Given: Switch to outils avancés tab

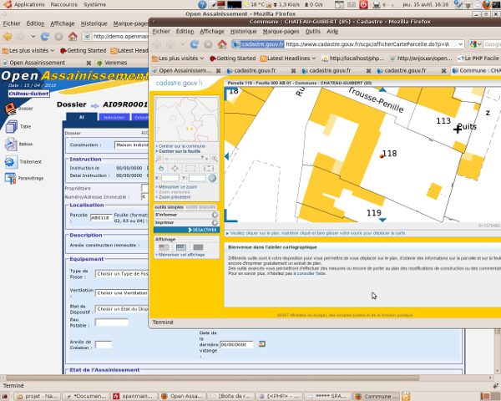Looking at the screenshot, I should point(200,207).
